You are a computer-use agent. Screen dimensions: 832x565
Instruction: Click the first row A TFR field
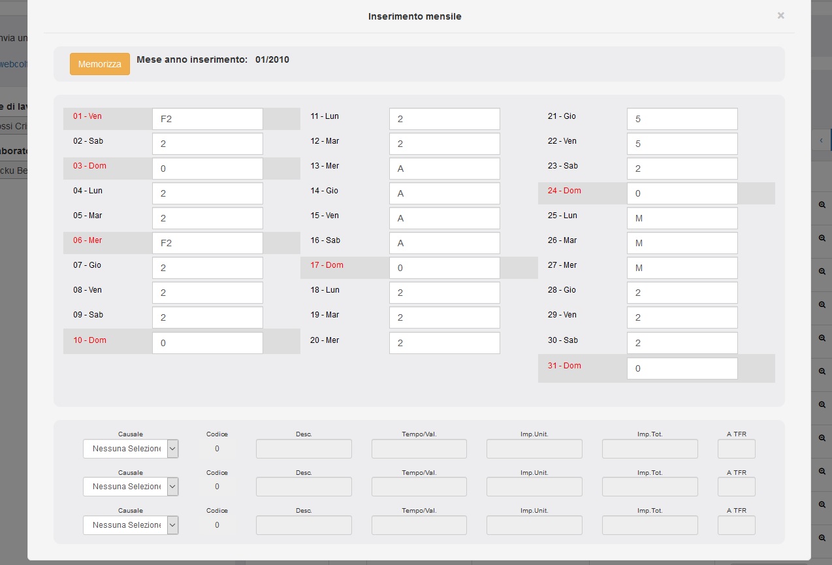[x=736, y=449]
